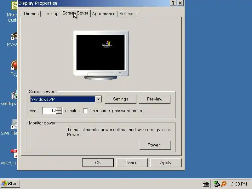
Task: Open monitor Power settings button
Action: click(x=155, y=145)
